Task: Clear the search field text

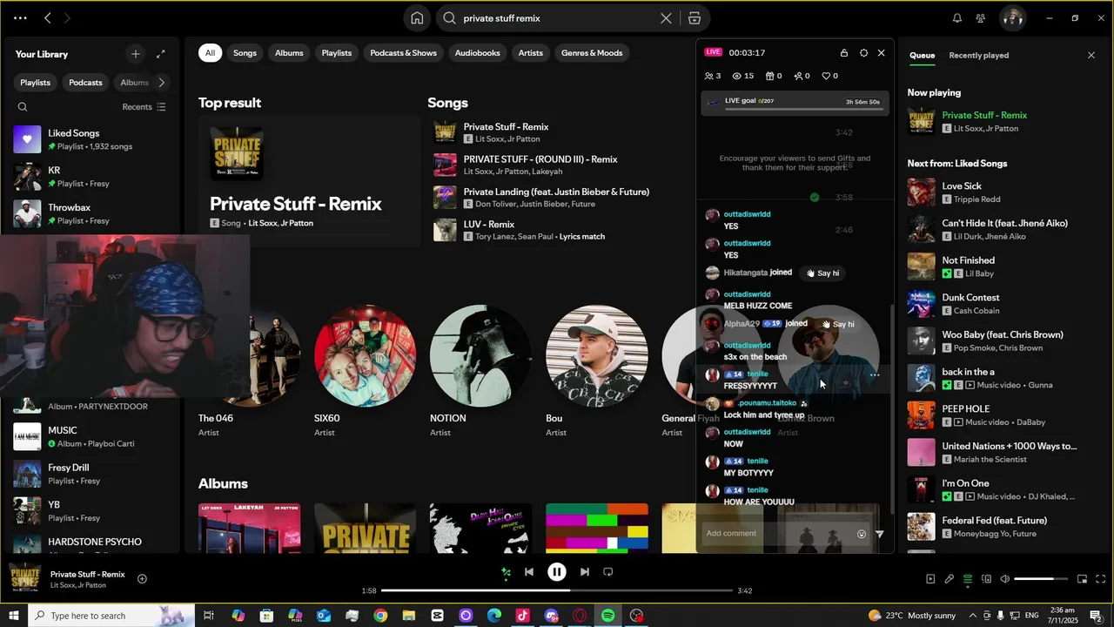Action: [x=666, y=18]
